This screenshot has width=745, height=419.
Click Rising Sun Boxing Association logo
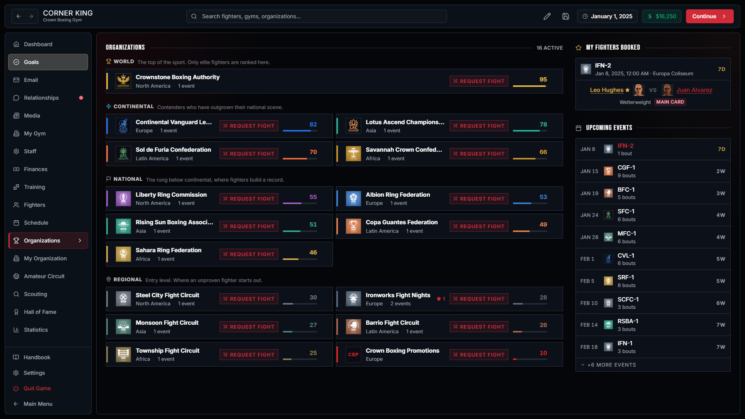(123, 226)
